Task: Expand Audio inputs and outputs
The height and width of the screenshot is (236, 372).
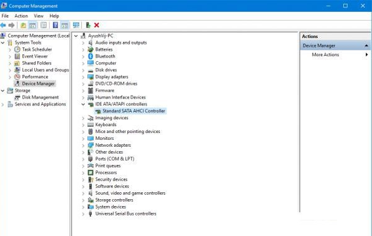Action: click(x=83, y=43)
